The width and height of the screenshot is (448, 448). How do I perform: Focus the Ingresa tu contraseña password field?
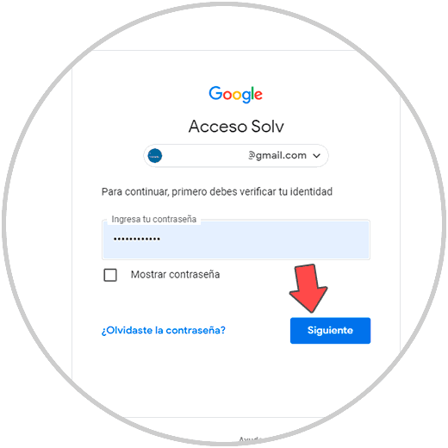click(x=236, y=240)
